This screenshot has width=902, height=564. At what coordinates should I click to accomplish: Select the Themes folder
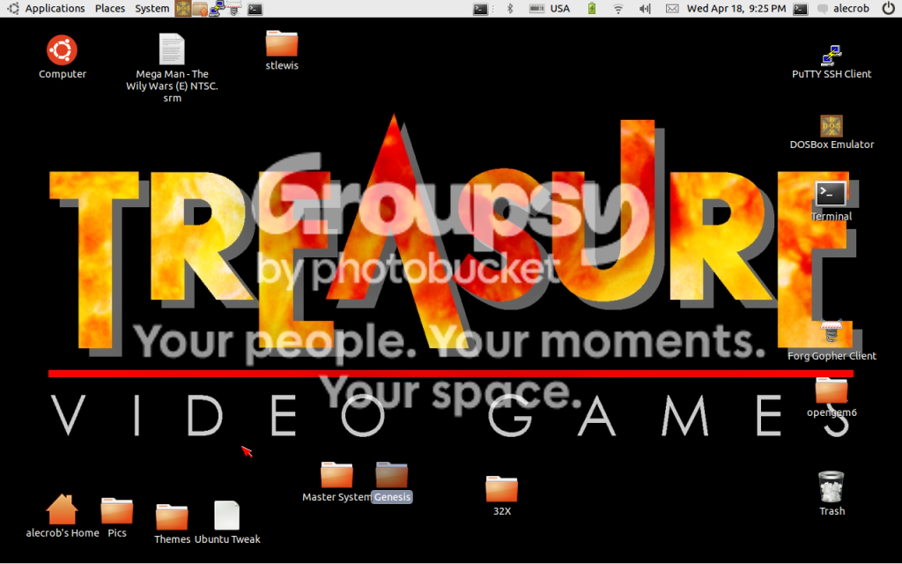pyautogui.click(x=172, y=516)
